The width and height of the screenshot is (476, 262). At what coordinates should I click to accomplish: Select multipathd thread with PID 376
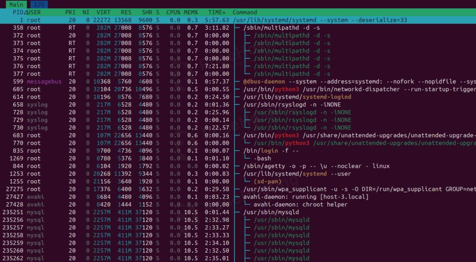pyautogui.click(x=238, y=66)
